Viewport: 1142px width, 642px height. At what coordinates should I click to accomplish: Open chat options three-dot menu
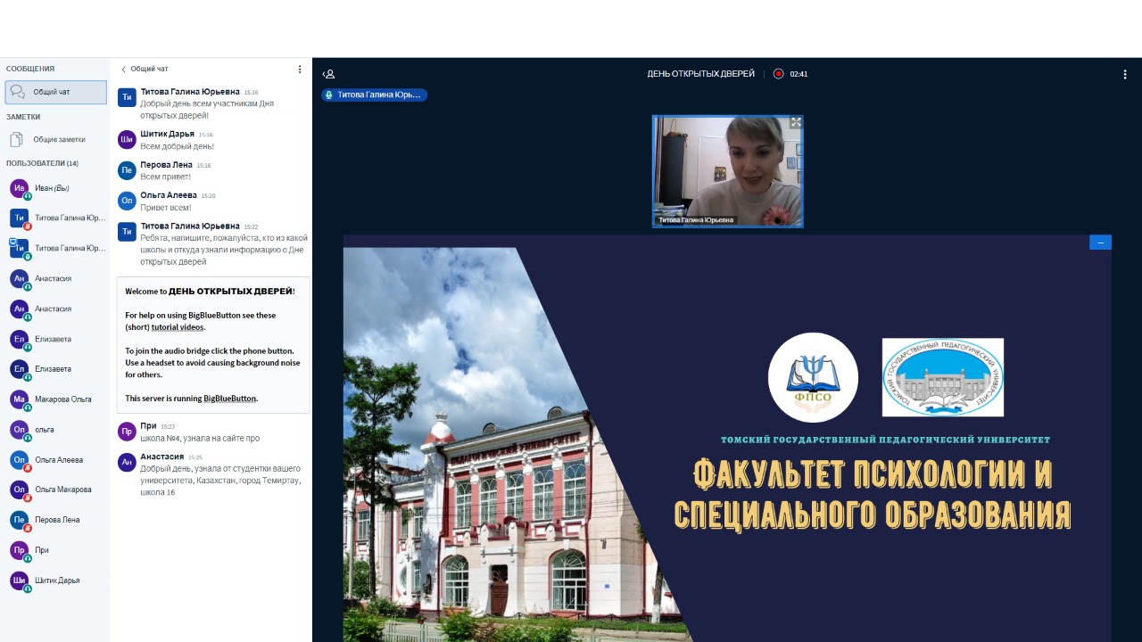pyautogui.click(x=300, y=69)
